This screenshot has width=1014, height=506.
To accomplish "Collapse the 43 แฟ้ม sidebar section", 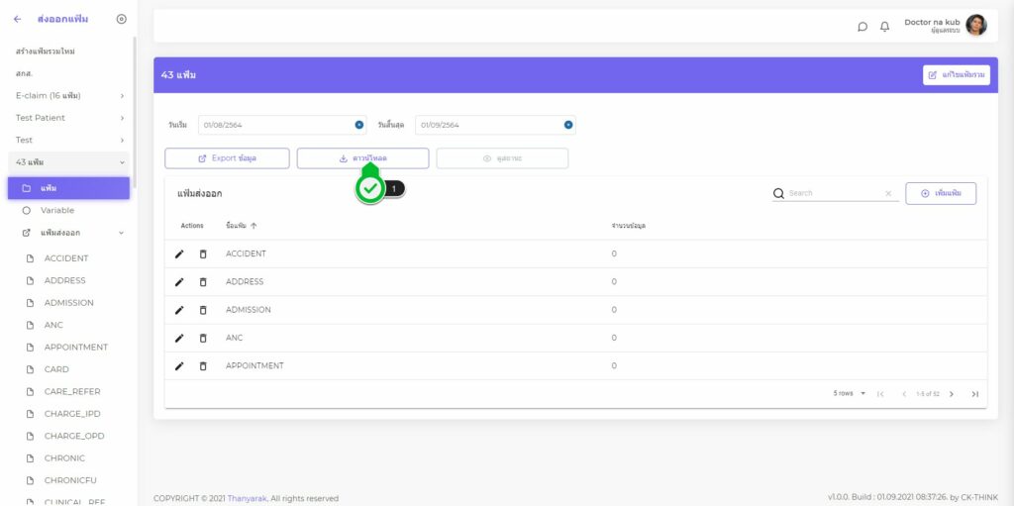I will point(122,161).
